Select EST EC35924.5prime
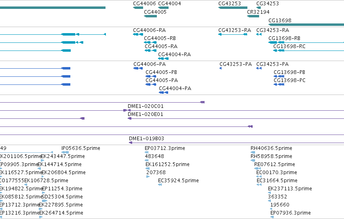 tap(178, 181)
